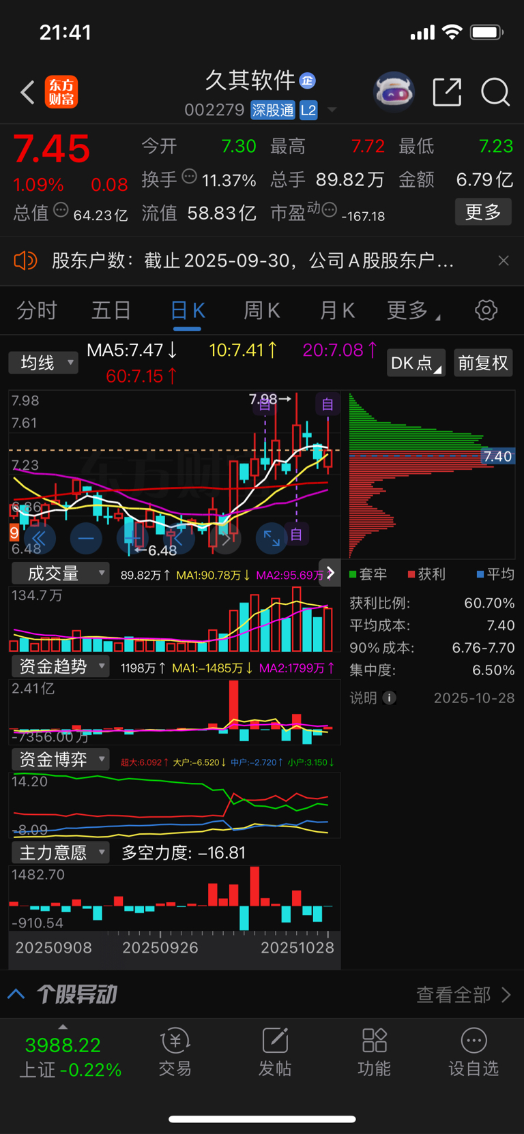Tap the share icon
This screenshot has width=524, height=1134.
pyautogui.click(x=448, y=92)
